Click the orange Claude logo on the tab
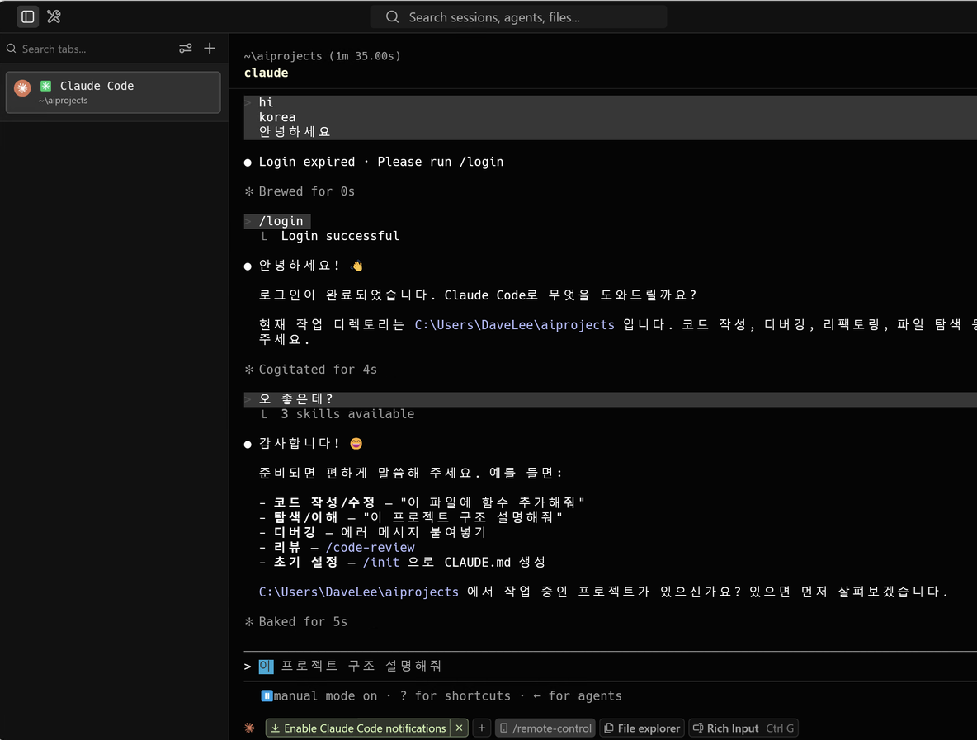The image size is (977, 740). pos(22,87)
